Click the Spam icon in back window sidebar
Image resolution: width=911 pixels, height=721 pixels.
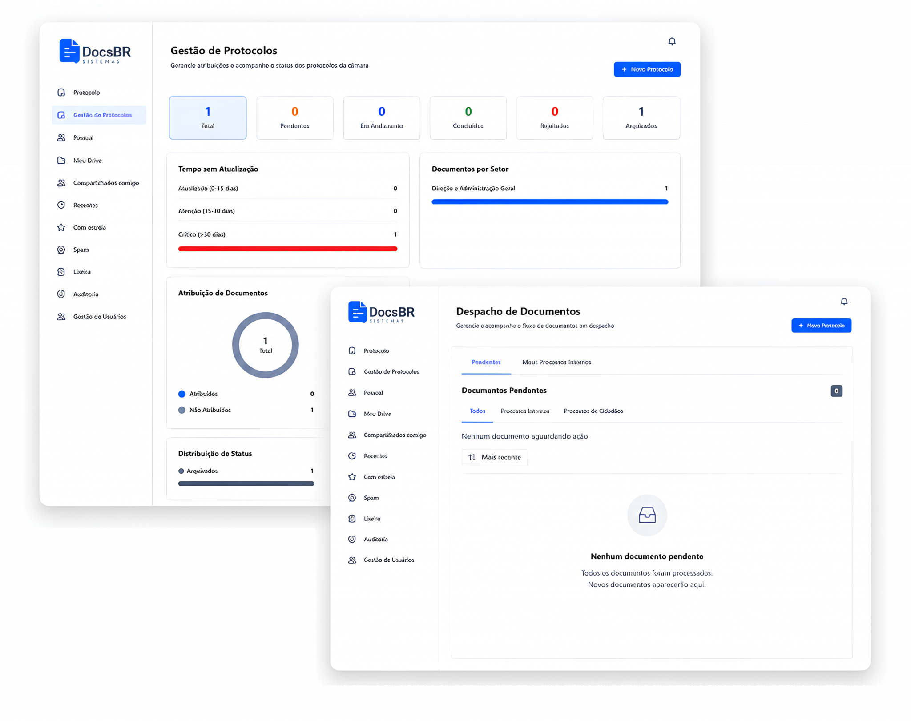(61, 250)
